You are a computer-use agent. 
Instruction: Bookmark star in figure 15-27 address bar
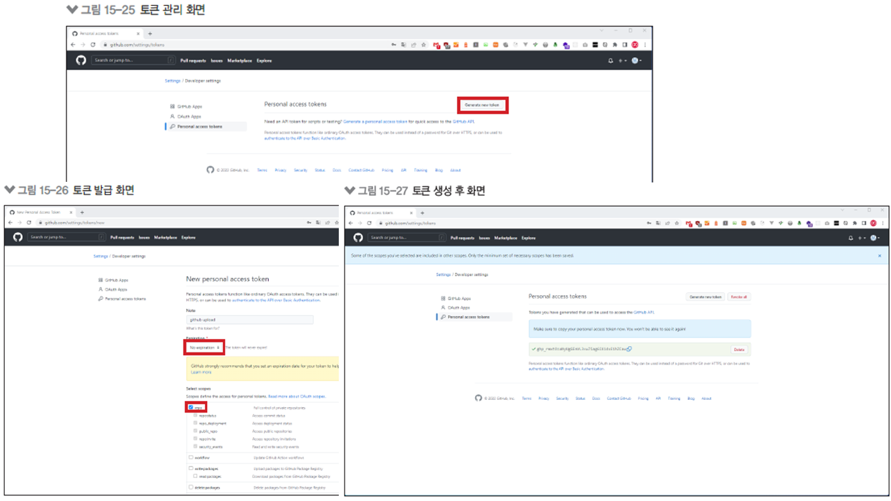(678, 223)
